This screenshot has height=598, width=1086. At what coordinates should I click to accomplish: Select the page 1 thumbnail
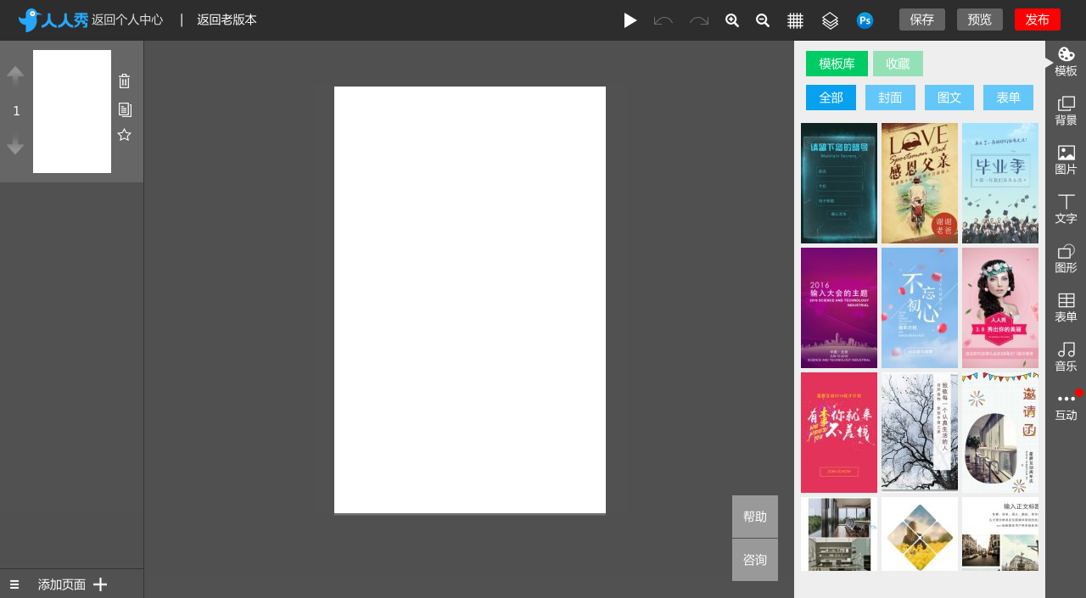pyautogui.click(x=72, y=111)
